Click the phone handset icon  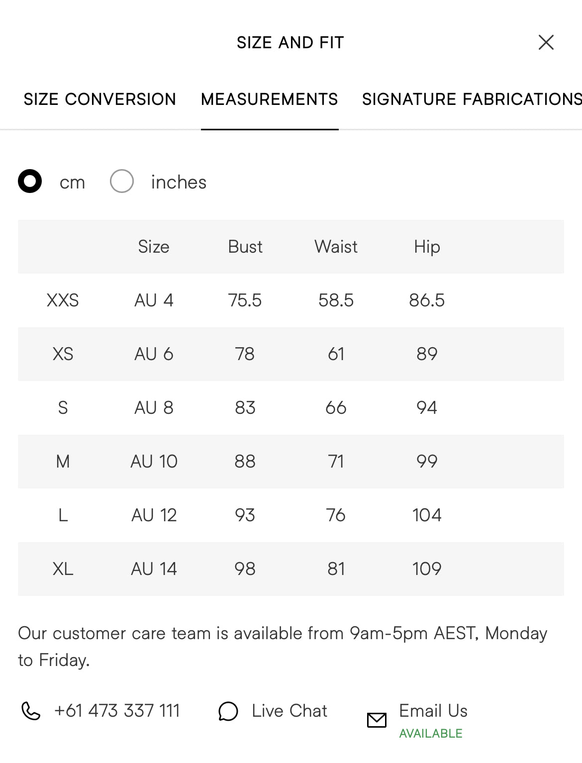tap(31, 711)
